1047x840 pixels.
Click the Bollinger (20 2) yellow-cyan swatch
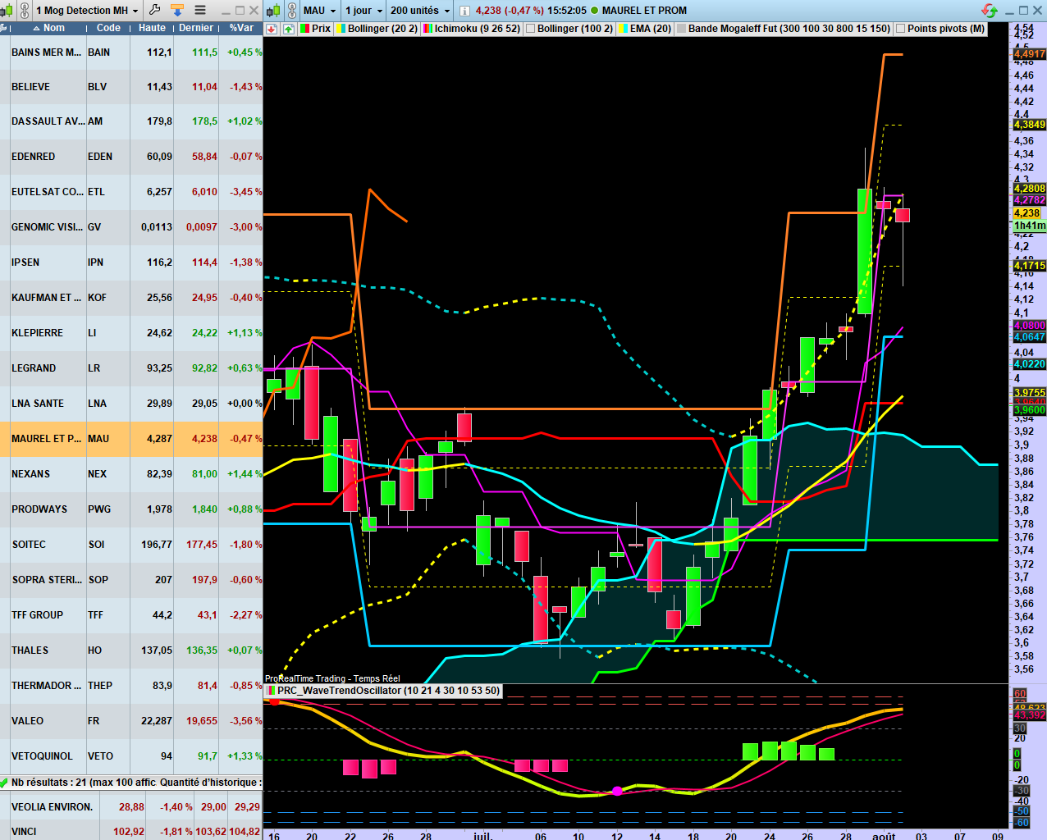coord(341,29)
